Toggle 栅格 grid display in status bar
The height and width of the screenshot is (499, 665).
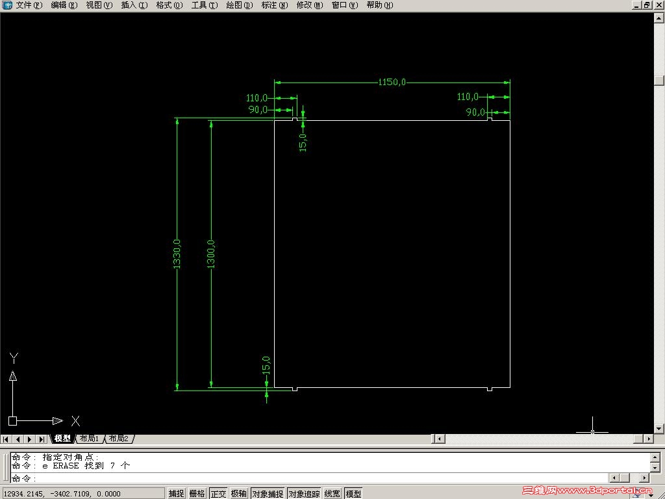[197, 493]
